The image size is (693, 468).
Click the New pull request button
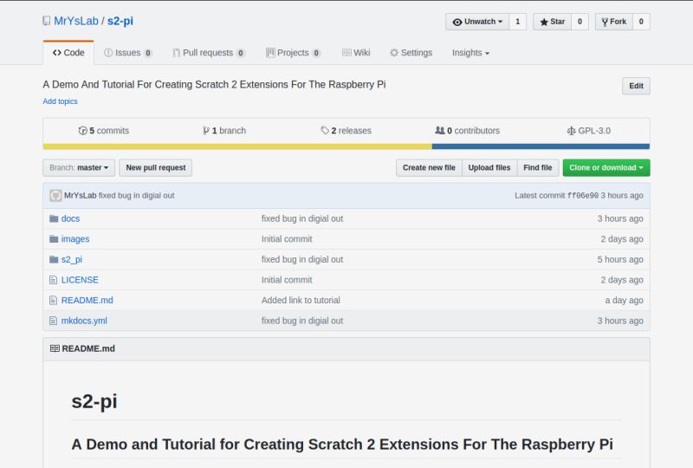[156, 167]
